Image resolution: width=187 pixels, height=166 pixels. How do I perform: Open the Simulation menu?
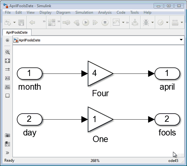click(84, 12)
